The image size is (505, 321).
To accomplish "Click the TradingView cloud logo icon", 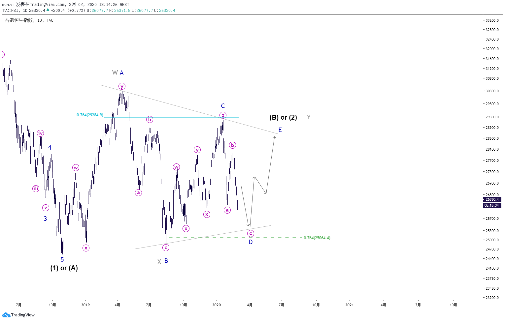I will [x=6, y=315].
